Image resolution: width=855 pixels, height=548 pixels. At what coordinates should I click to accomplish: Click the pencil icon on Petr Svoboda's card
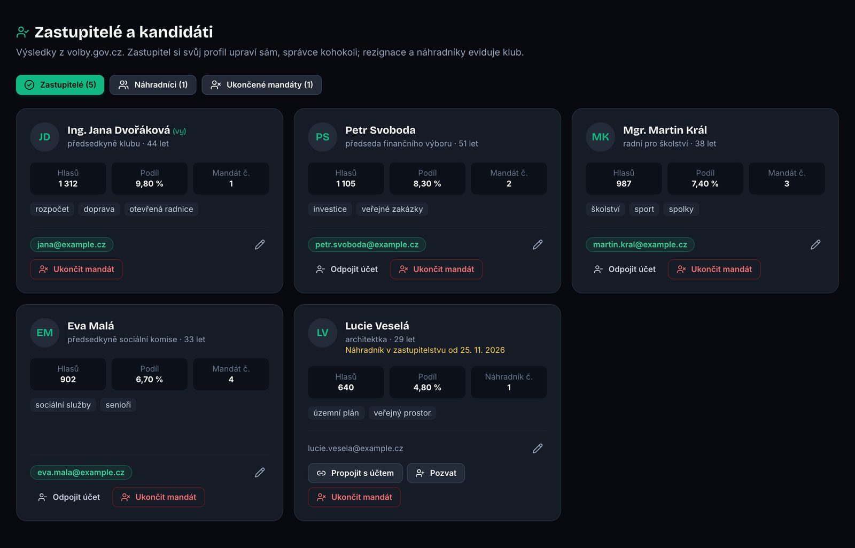(x=538, y=244)
